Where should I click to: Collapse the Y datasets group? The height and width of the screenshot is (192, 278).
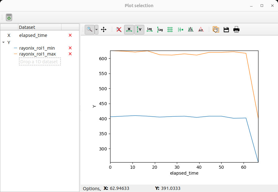click(x=4, y=42)
